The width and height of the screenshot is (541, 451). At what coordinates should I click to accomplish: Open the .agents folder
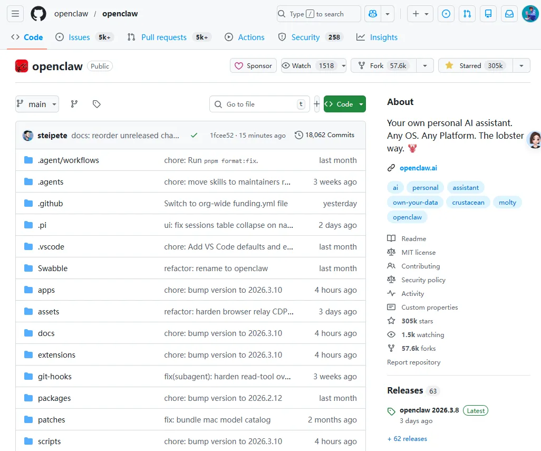(x=51, y=182)
